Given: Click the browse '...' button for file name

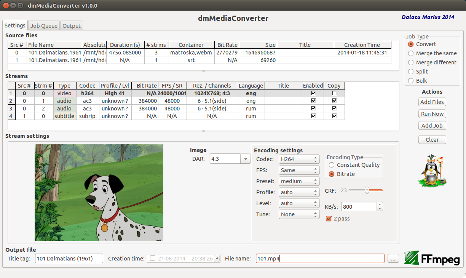Looking at the screenshot, I should point(393,259).
